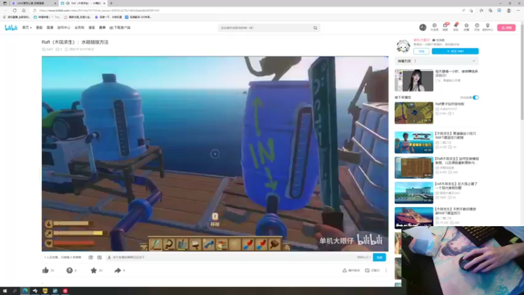Open the 在大海上建了一个现代度假别墅 video title
The width and height of the screenshot is (524, 295).
tap(456, 186)
